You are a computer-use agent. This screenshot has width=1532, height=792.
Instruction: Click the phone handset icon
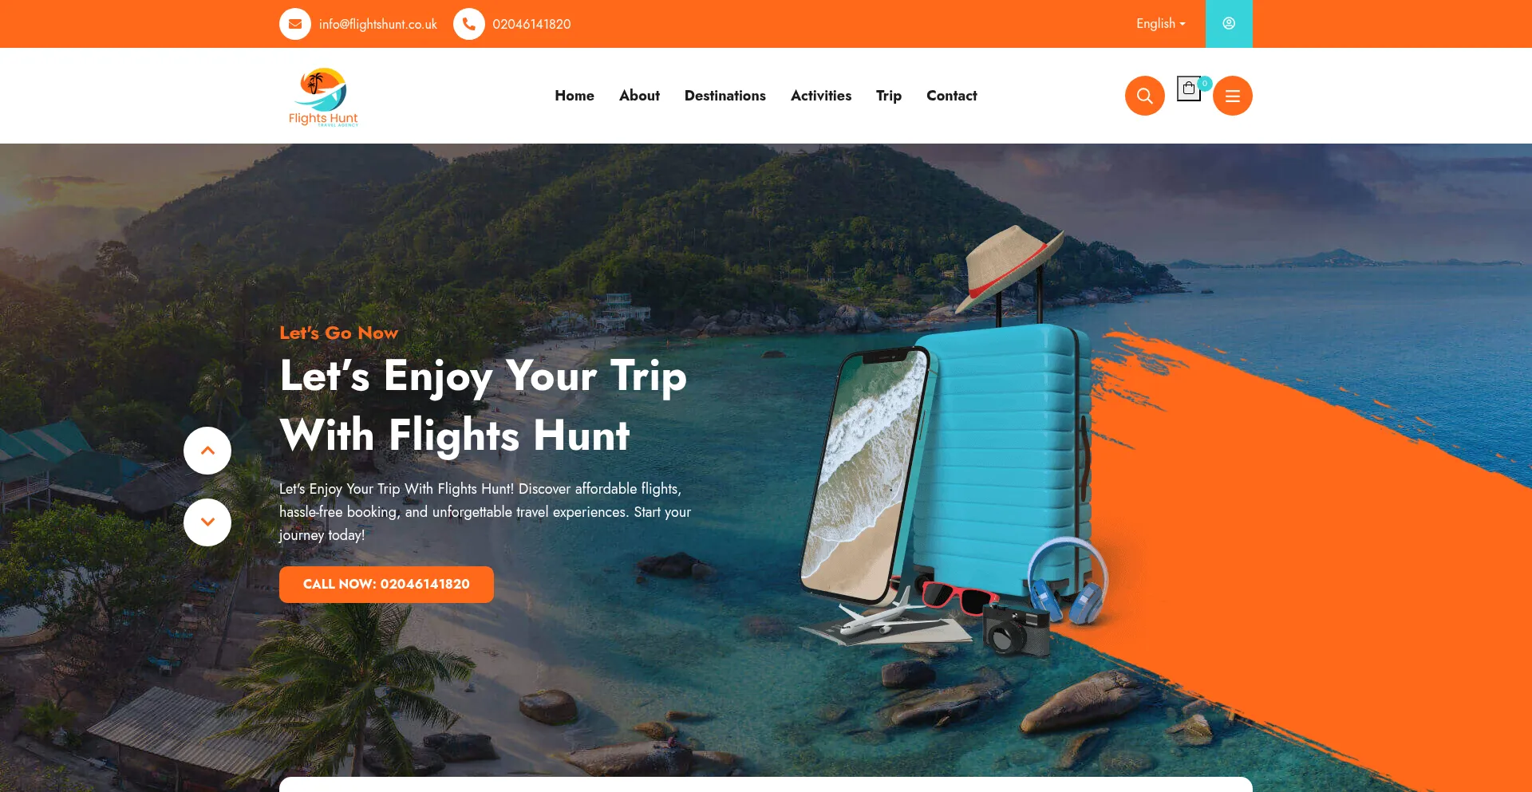(468, 24)
